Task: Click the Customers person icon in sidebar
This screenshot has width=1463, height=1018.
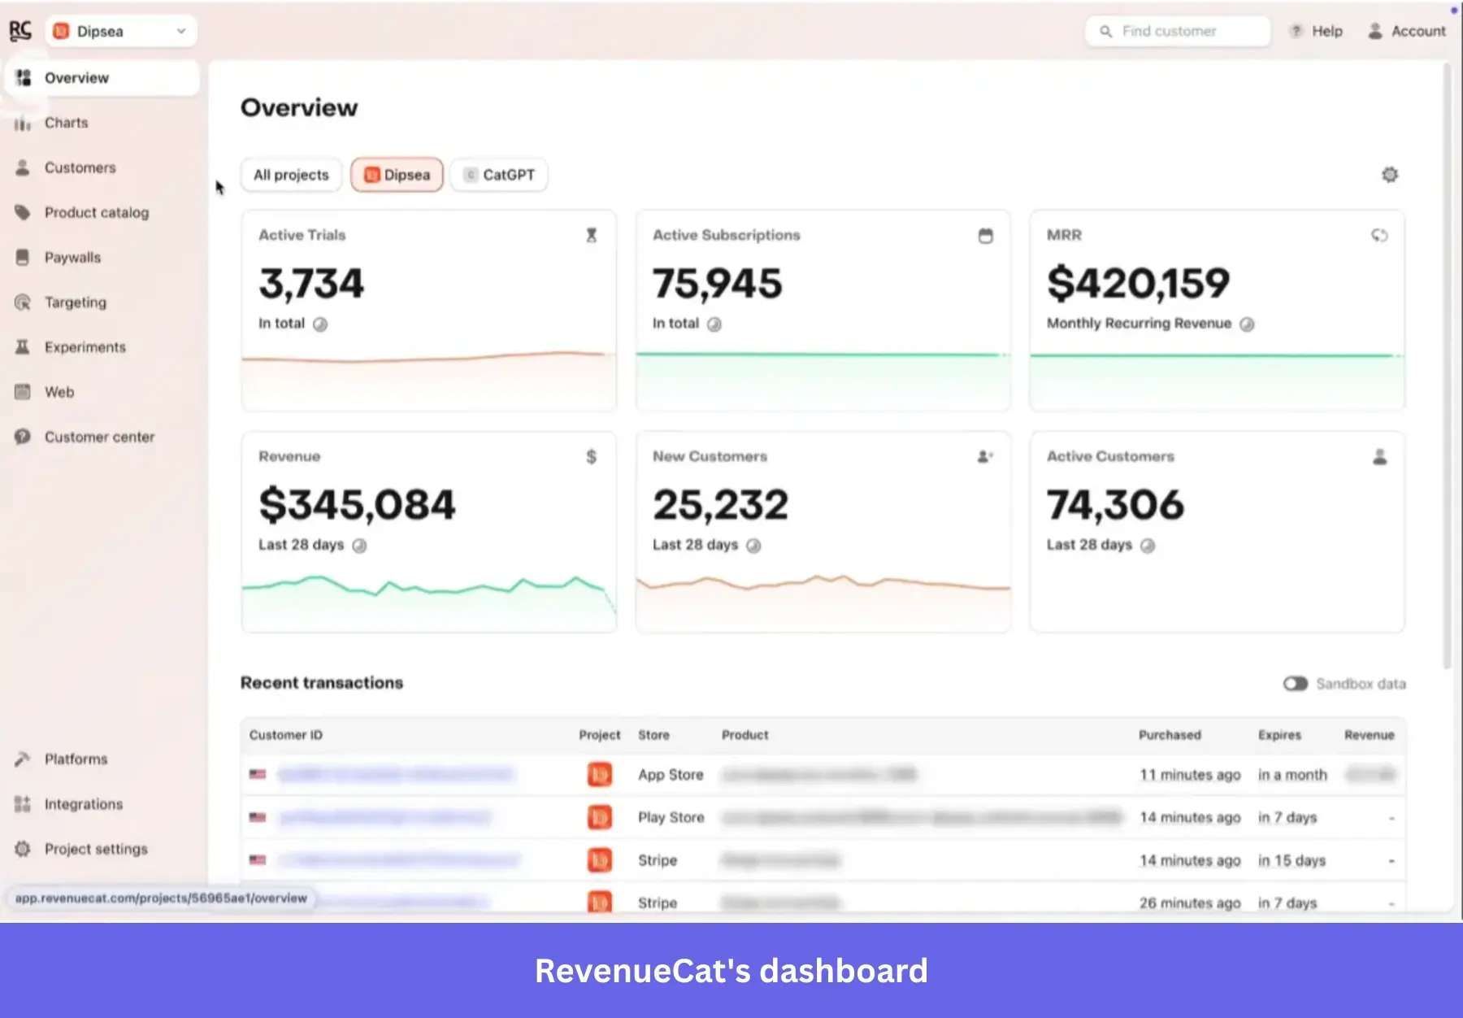Action: click(x=23, y=167)
